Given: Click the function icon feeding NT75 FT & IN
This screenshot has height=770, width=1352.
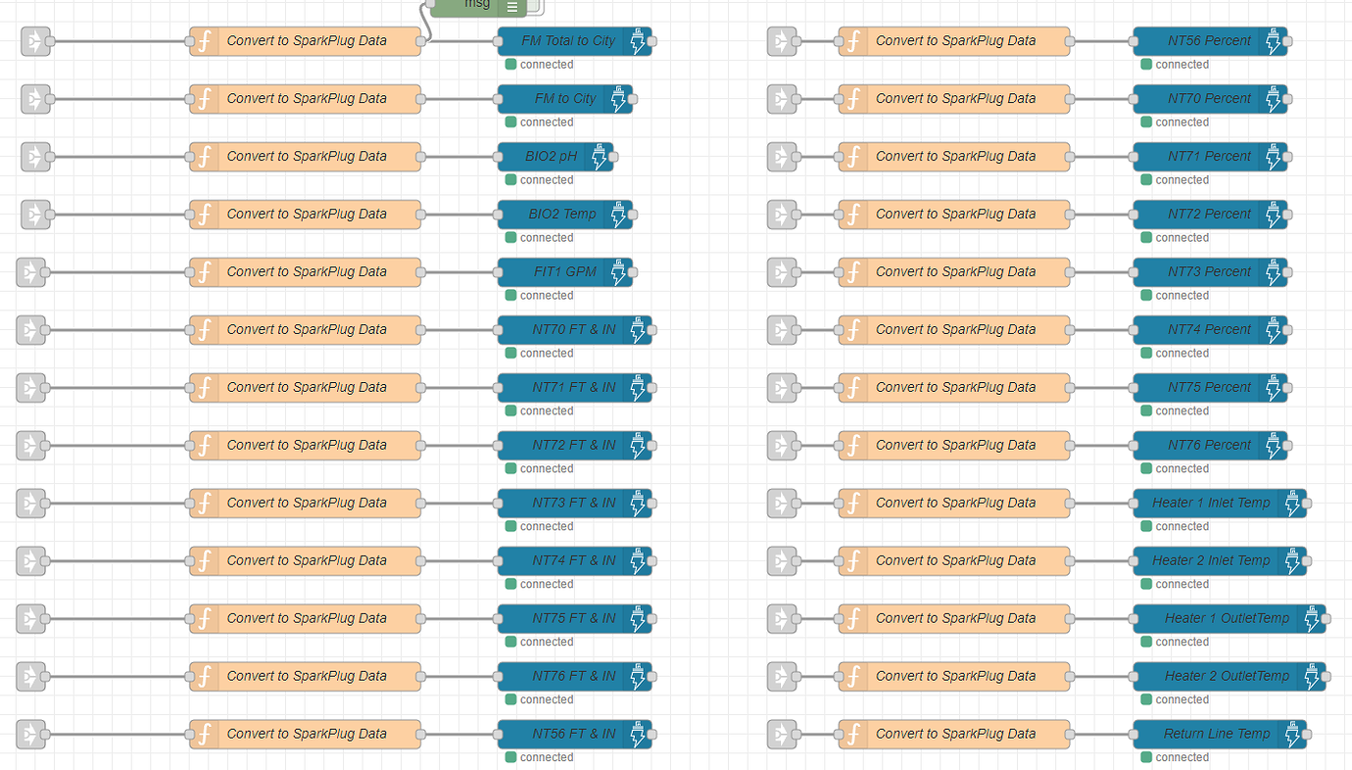Looking at the screenshot, I should click(x=205, y=619).
